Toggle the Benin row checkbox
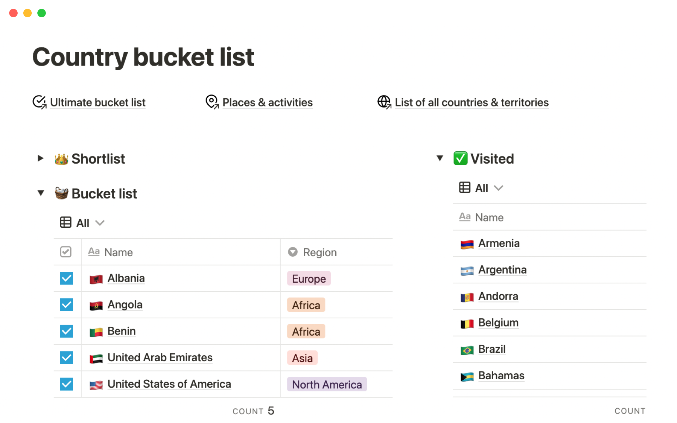 tap(66, 331)
